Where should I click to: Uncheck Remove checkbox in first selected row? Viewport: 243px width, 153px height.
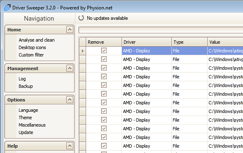104,51
